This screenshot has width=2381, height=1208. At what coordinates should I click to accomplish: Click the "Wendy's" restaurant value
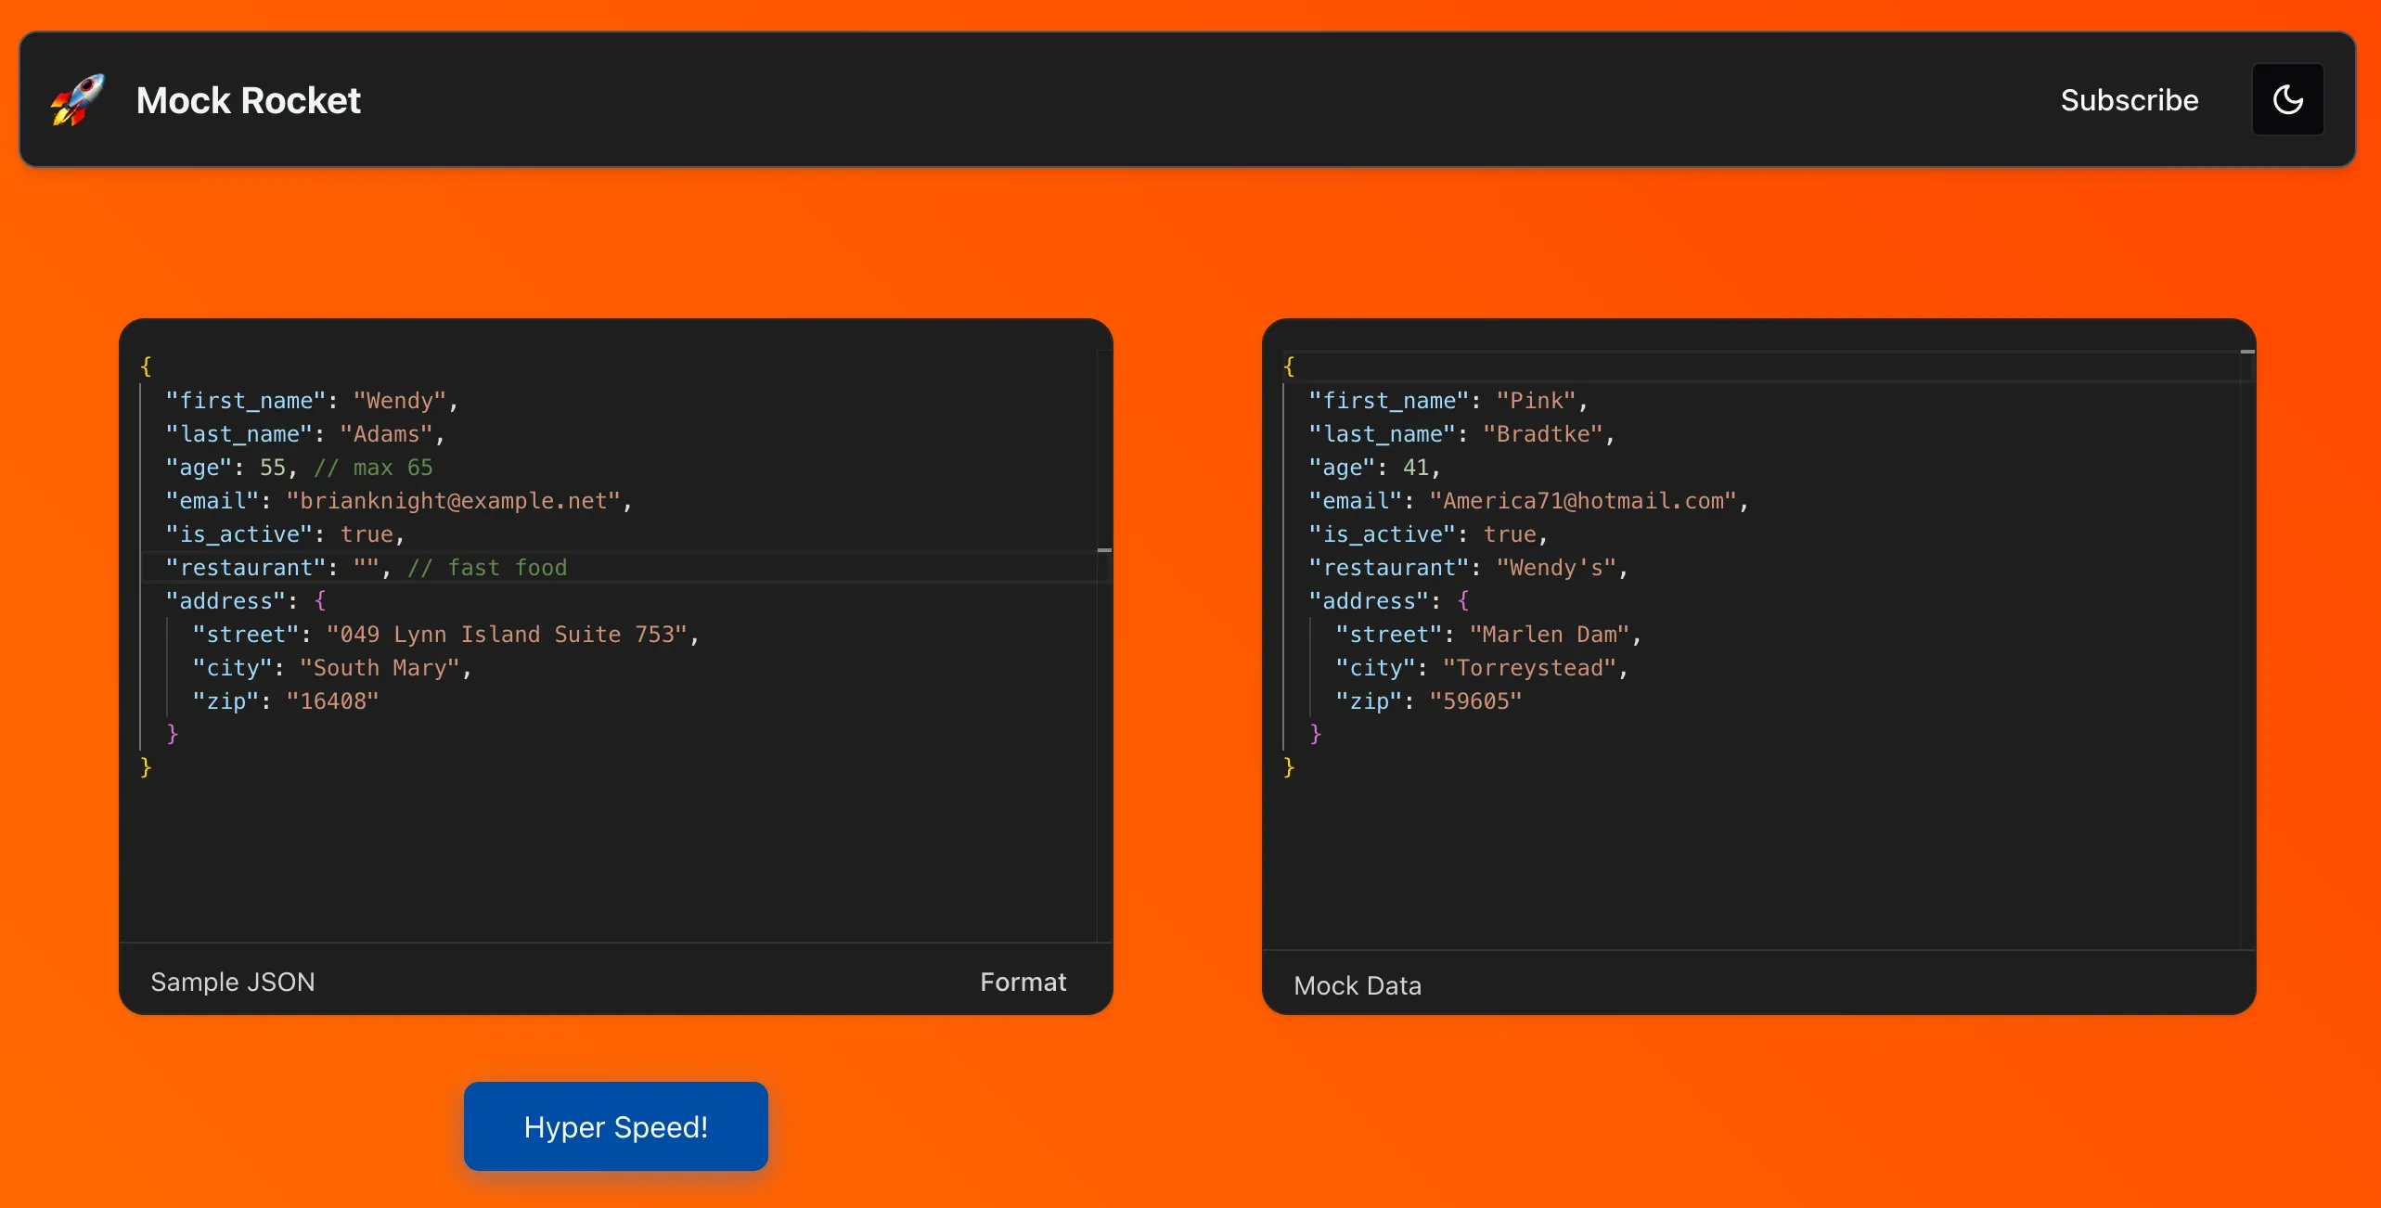click(1556, 568)
